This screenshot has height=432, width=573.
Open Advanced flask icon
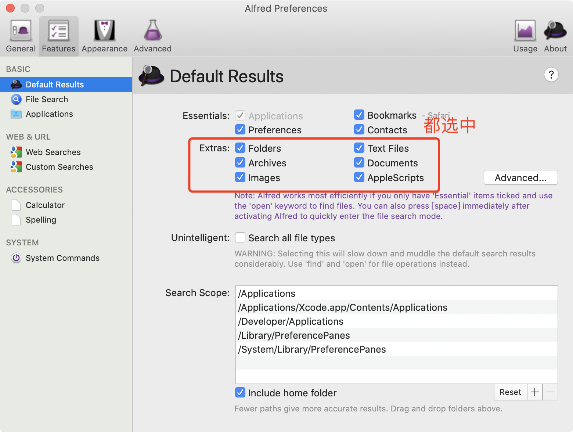(x=153, y=30)
